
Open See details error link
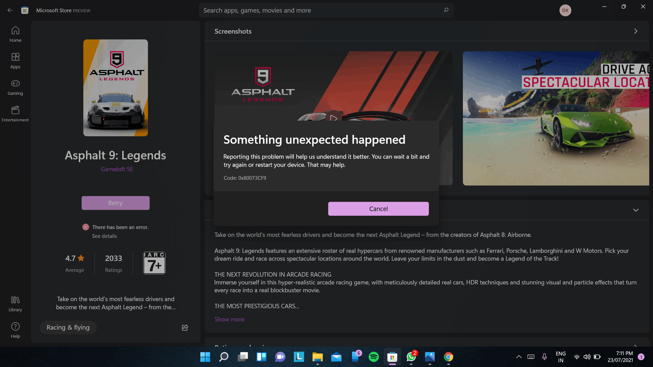pos(104,236)
